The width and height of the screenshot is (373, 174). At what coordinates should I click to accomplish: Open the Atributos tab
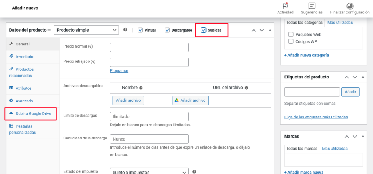point(33,88)
